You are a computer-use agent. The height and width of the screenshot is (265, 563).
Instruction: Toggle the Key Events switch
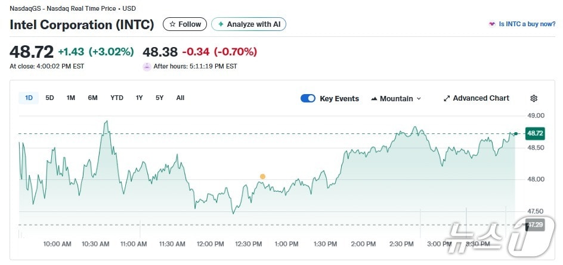pyautogui.click(x=308, y=98)
